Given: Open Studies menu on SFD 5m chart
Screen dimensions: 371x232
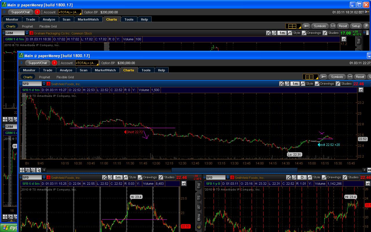Looking at the screenshot, I should pyautogui.click(x=167, y=177).
